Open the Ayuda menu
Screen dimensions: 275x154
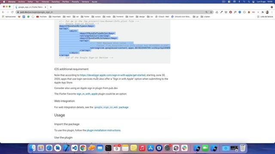click(x=95, y=2)
